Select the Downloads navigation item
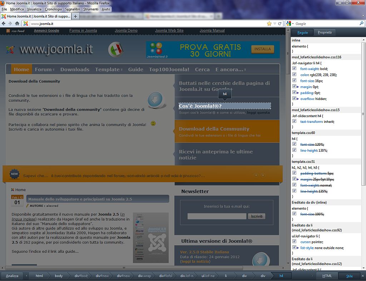Viewport: 366px width, 281px height. (x=75, y=70)
